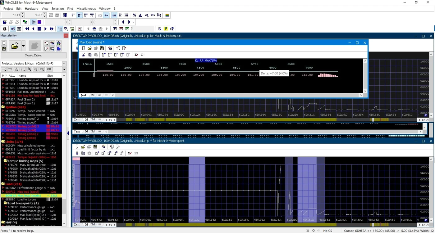Switch to 8-bit data view in toolbar

pyautogui.click(x=73, y=15)
